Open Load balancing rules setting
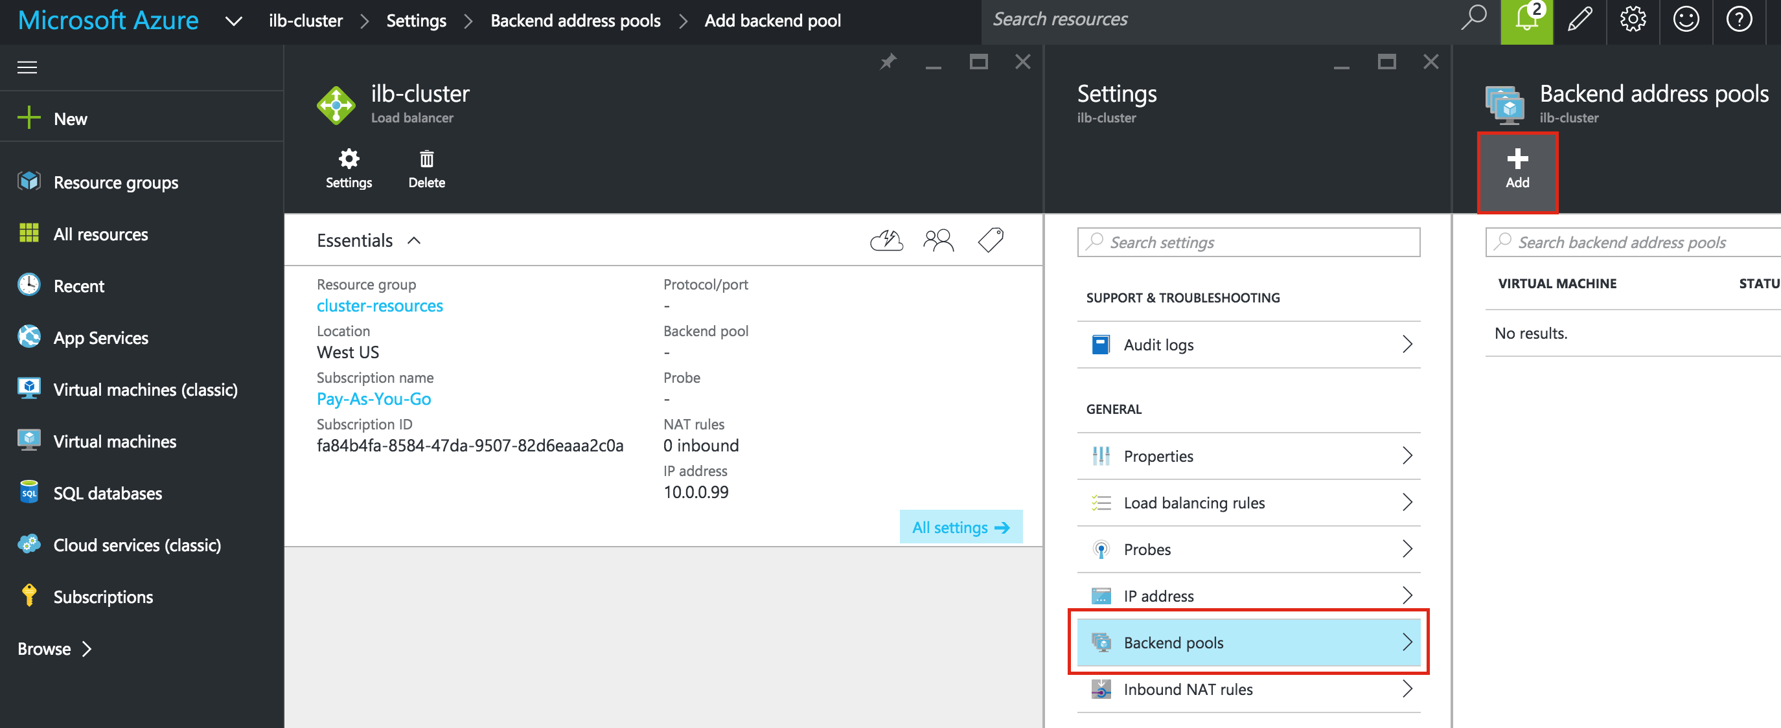The height and width of the screenshot is (728, 1781). click(1248, 503)
